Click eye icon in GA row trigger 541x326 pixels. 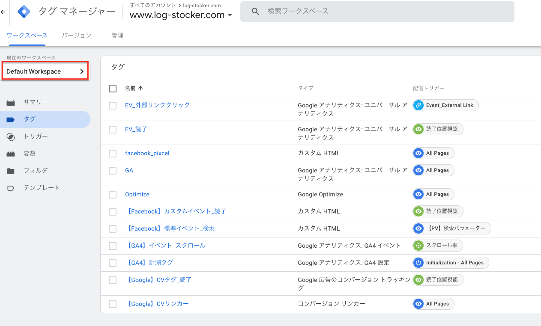(418, 170)
